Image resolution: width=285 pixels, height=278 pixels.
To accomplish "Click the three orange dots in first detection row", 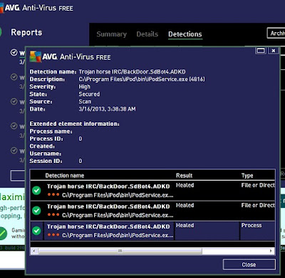I will (53, 194).
